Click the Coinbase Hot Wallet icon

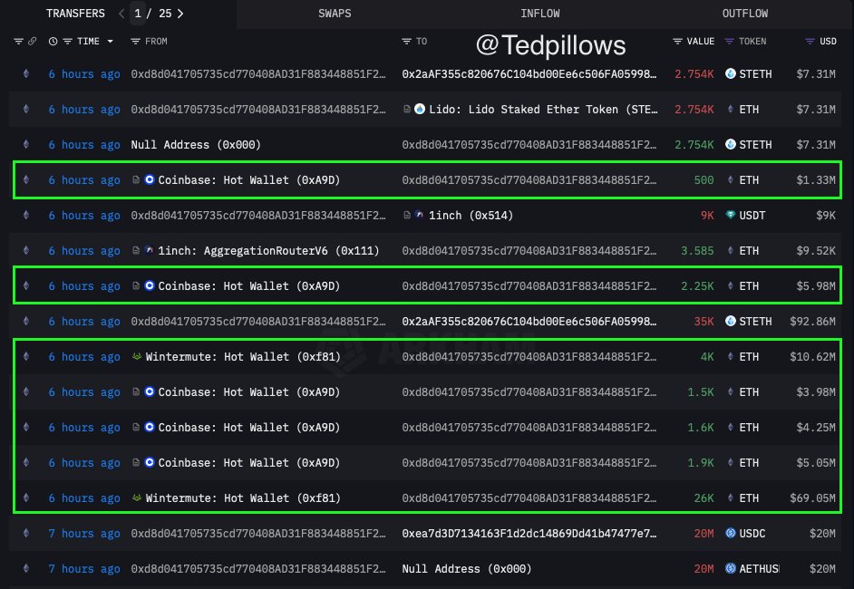(x=149, y=180)
